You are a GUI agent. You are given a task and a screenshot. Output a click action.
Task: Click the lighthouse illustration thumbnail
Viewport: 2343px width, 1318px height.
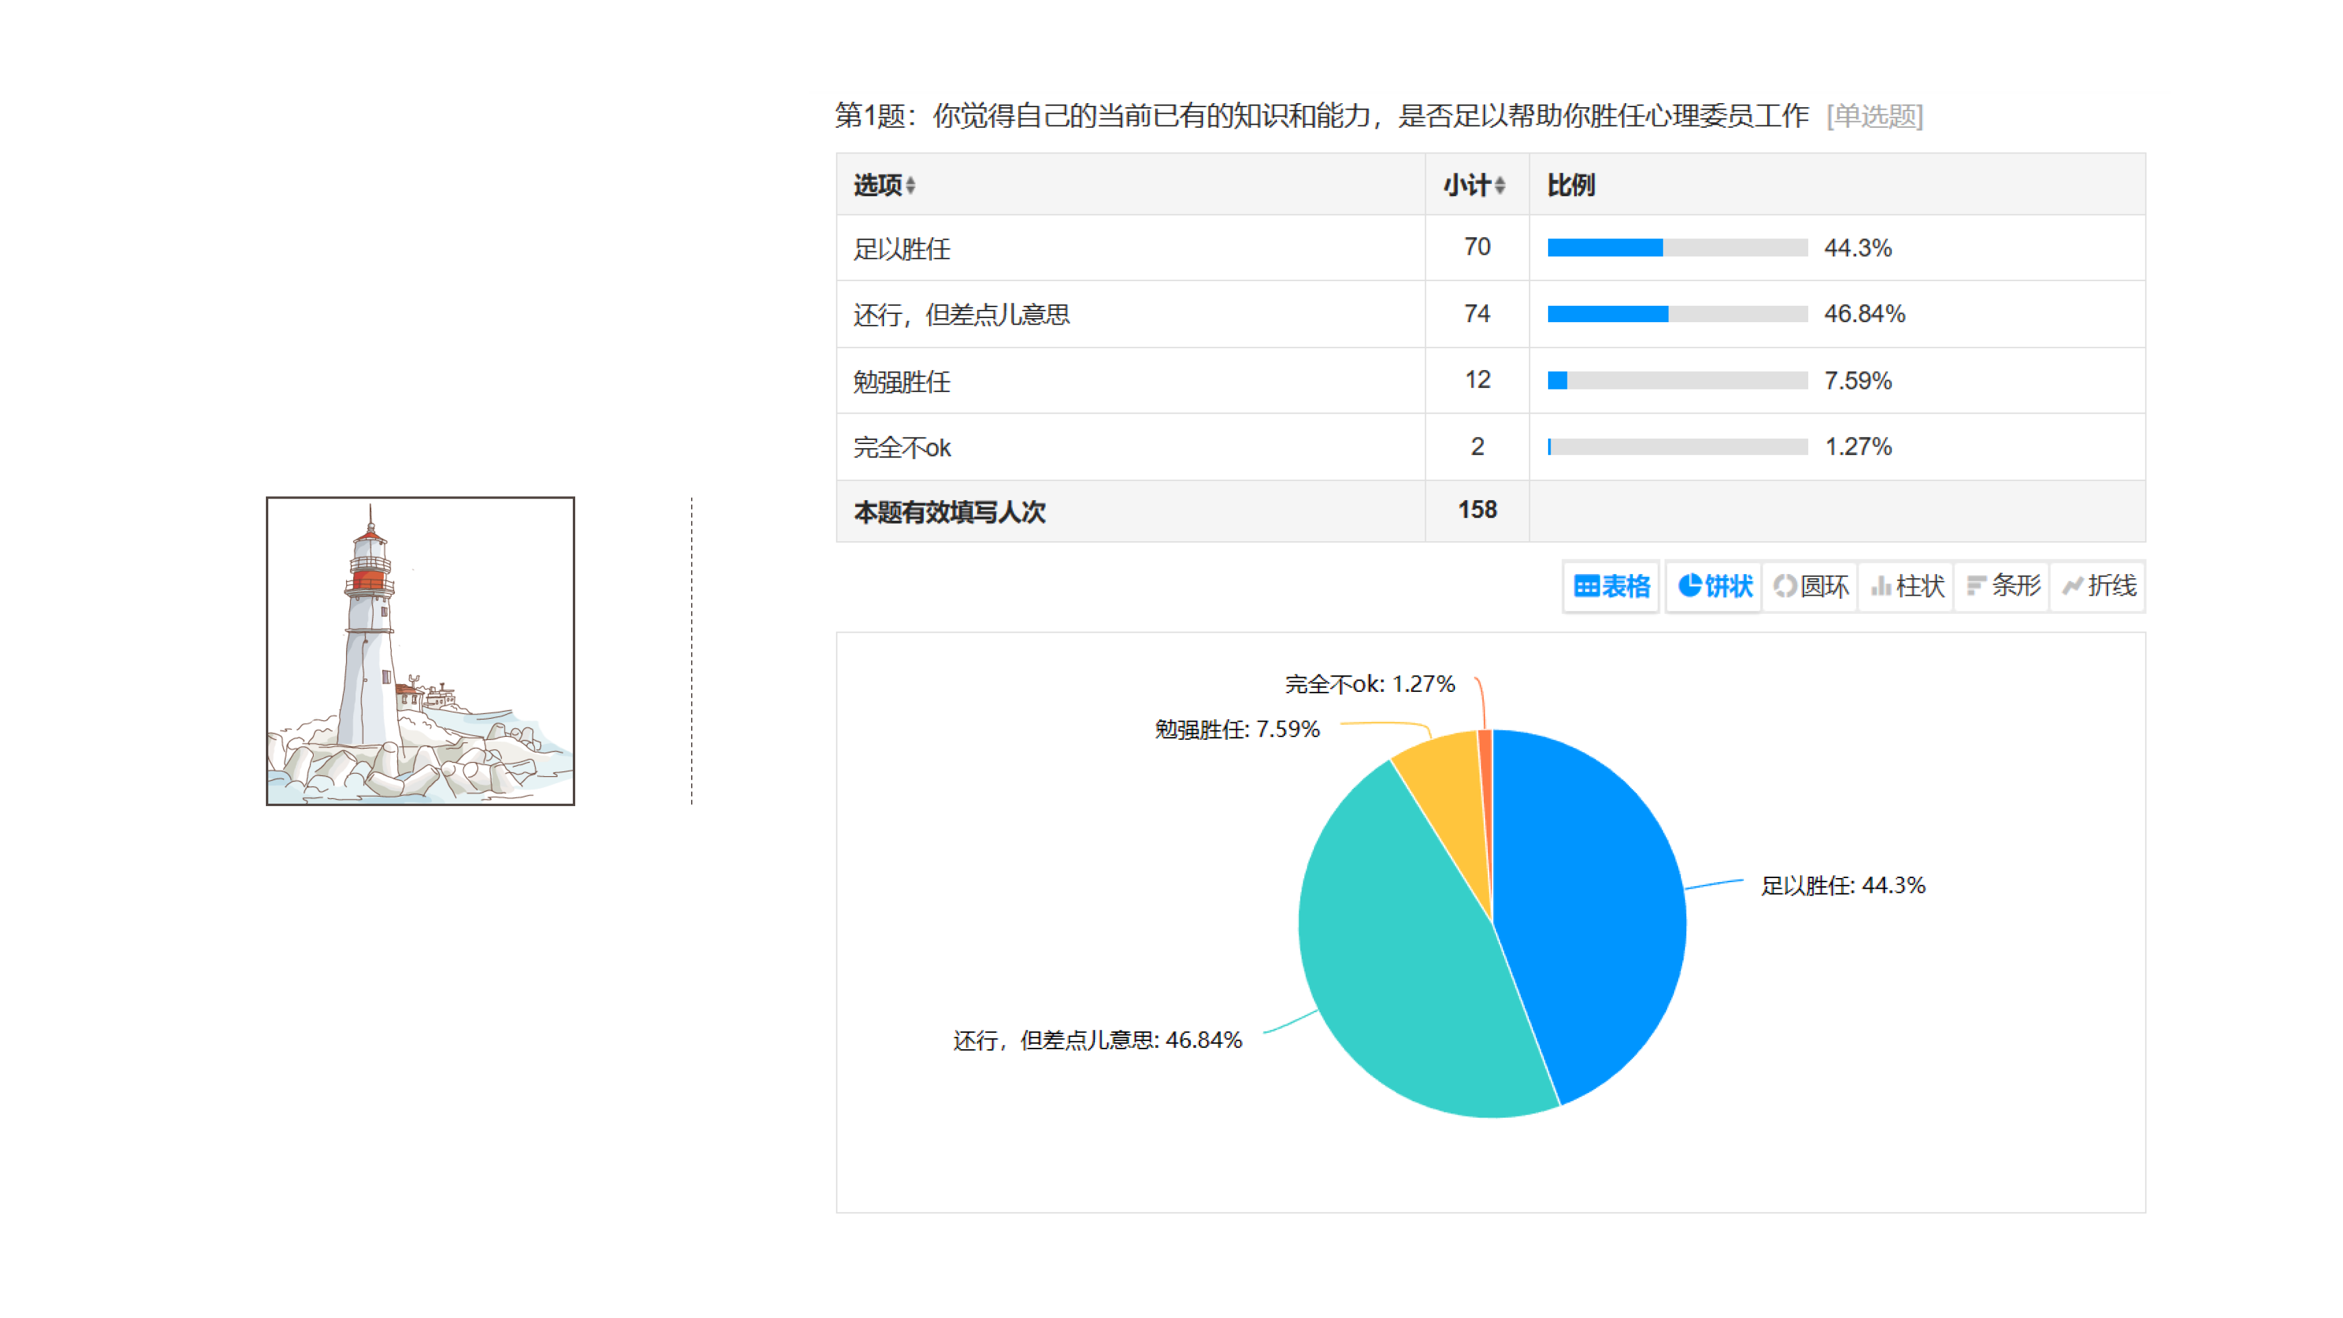[x=420, y=650]
